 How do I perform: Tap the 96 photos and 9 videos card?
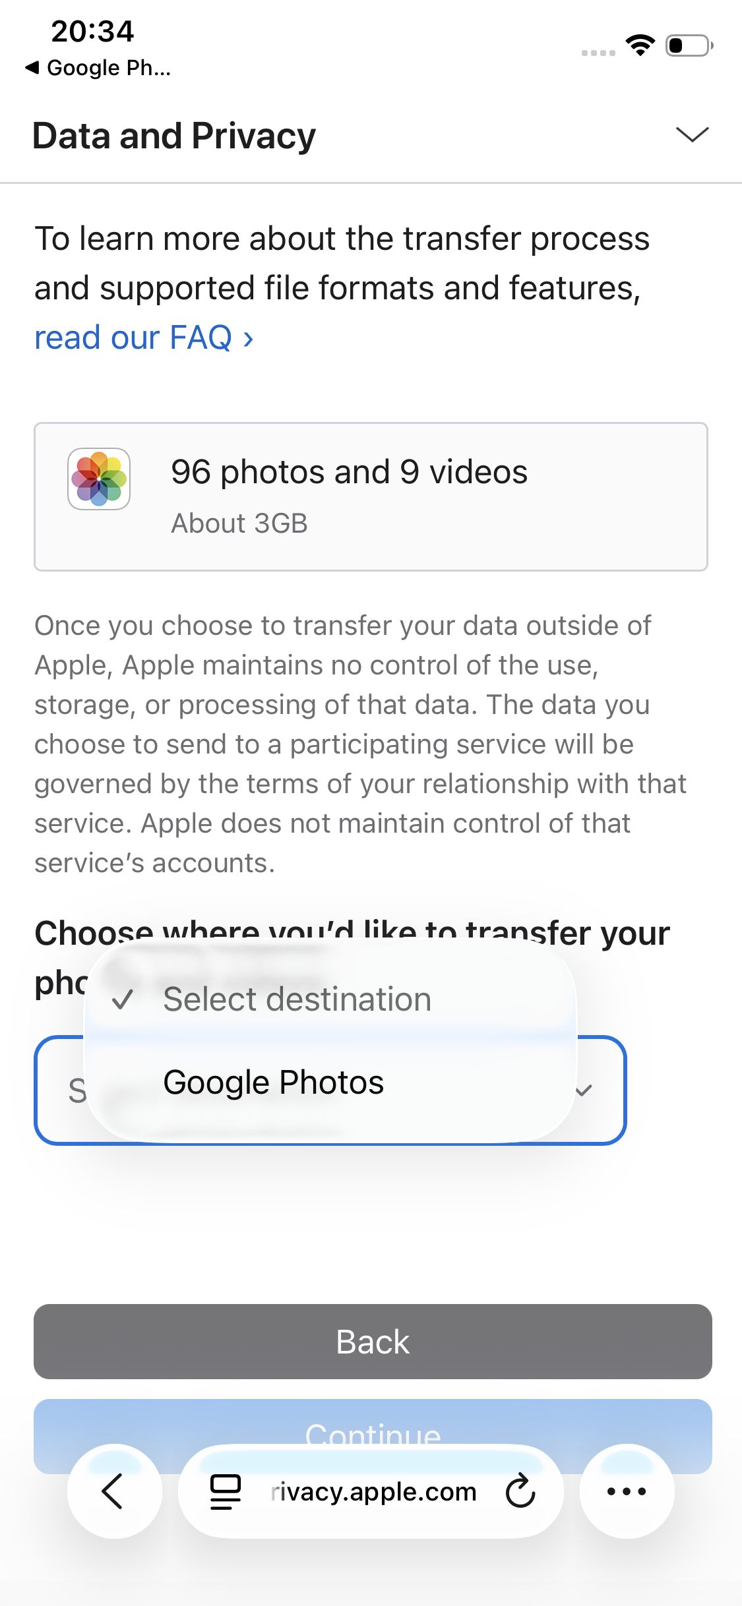tap(371, 496)
